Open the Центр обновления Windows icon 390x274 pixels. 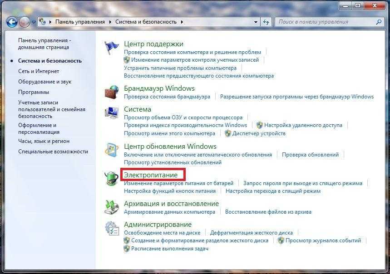[111, 150]
